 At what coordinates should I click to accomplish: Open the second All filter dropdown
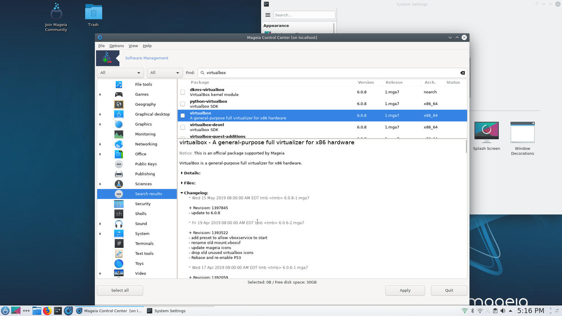[165, 73]
